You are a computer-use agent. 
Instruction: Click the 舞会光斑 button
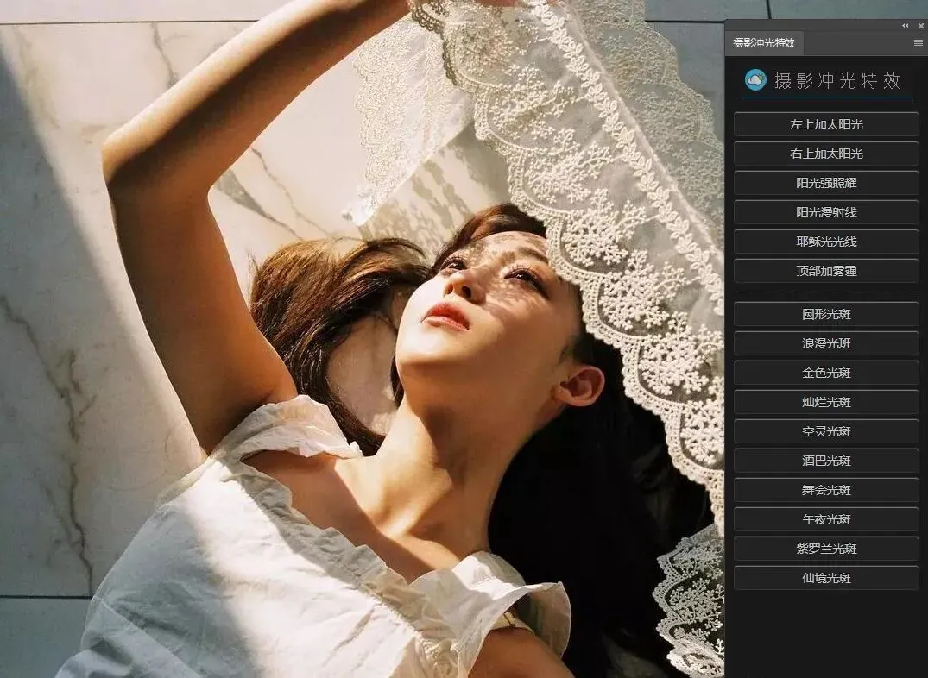point(826,490)
